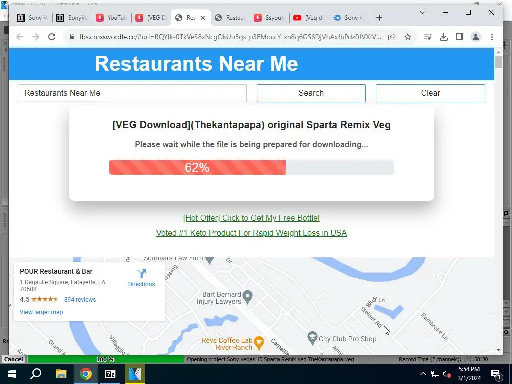Open the Voted #1 Keto Product link
This screenshot has width=512, height=384.
pos(252,233)
